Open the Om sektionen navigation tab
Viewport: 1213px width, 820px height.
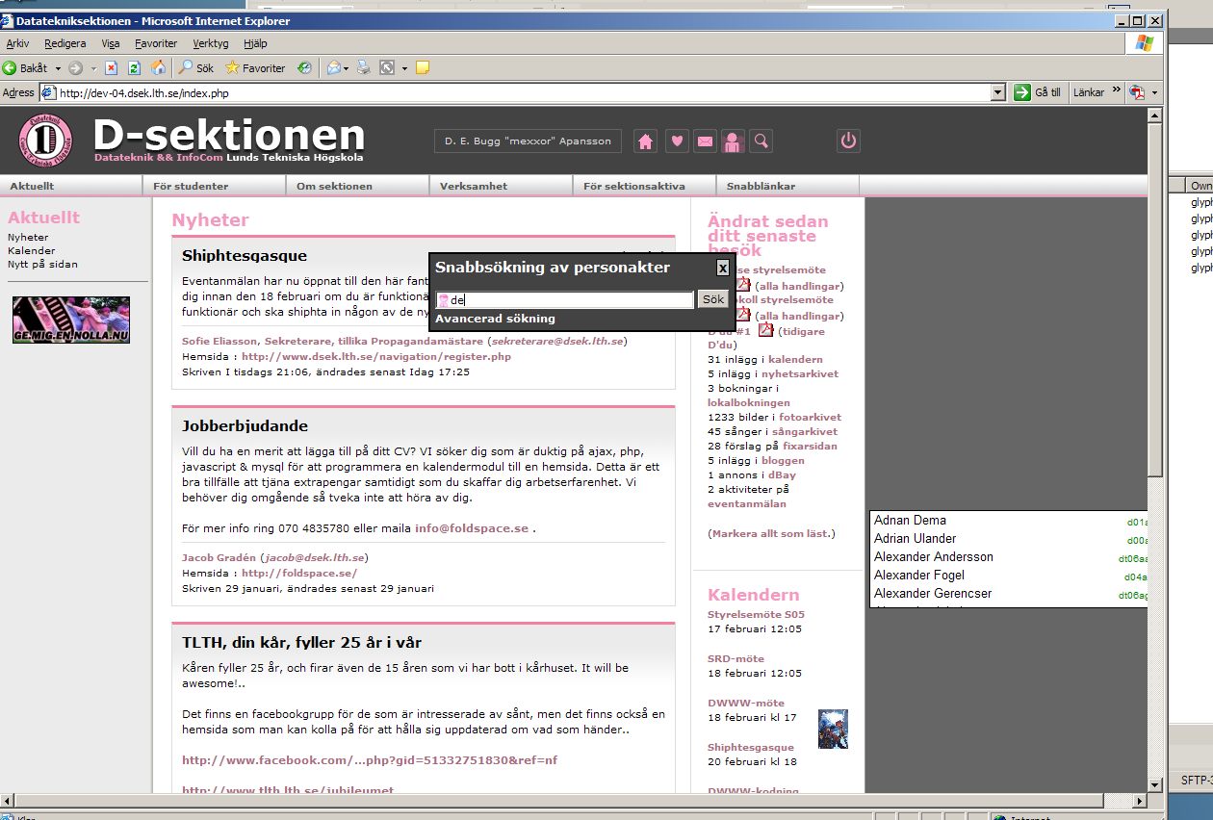(x=358, y=186)
